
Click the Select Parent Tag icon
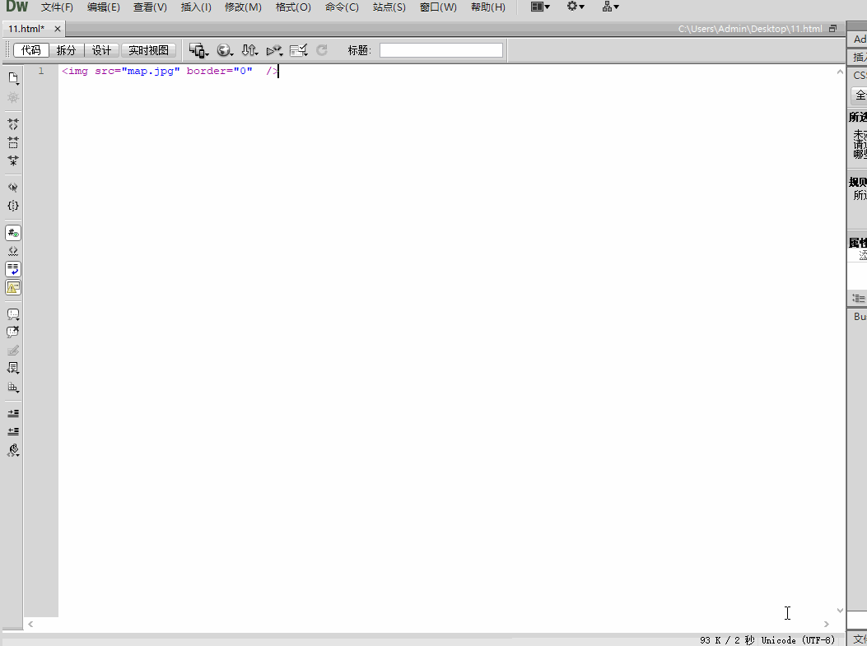tap(13, 188)
